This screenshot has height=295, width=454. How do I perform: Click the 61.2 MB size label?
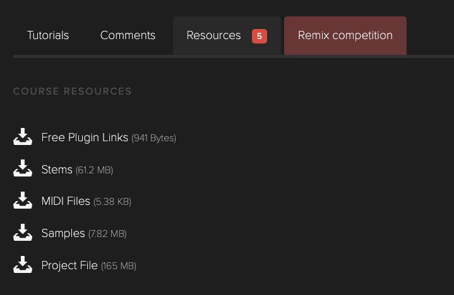[x=94, y=170]
